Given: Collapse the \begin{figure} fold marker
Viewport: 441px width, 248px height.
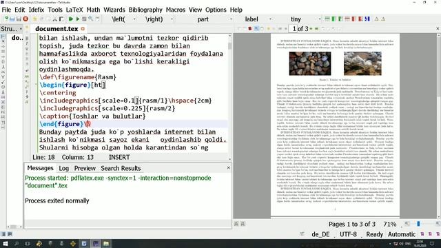Looking at the screenshot, I should click(36, 84).
